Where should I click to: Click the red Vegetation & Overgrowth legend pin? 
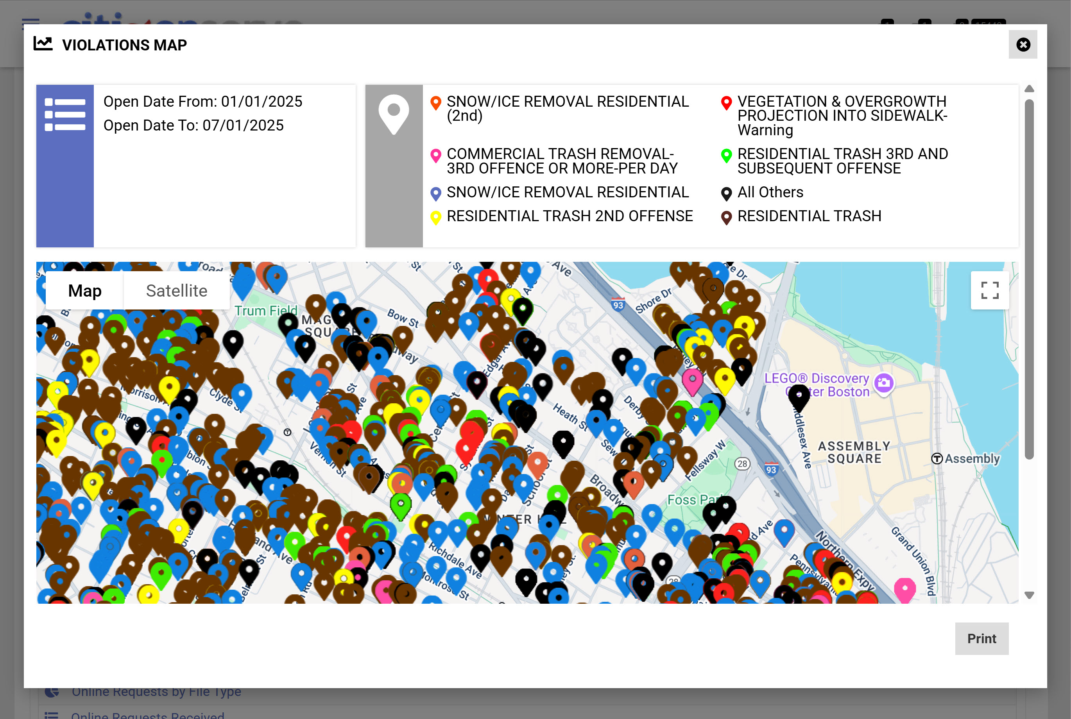(726, 103)
